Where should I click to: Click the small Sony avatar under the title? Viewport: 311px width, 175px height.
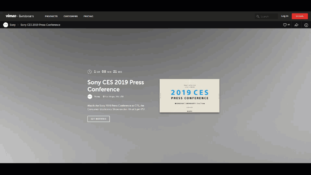click(x=90, y=96)
